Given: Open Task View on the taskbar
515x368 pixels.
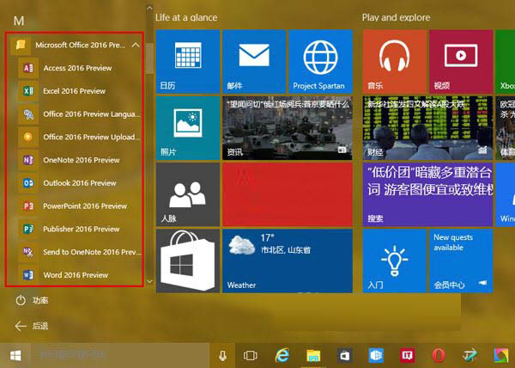Looking at the screenshot, I should pos(251,355).
